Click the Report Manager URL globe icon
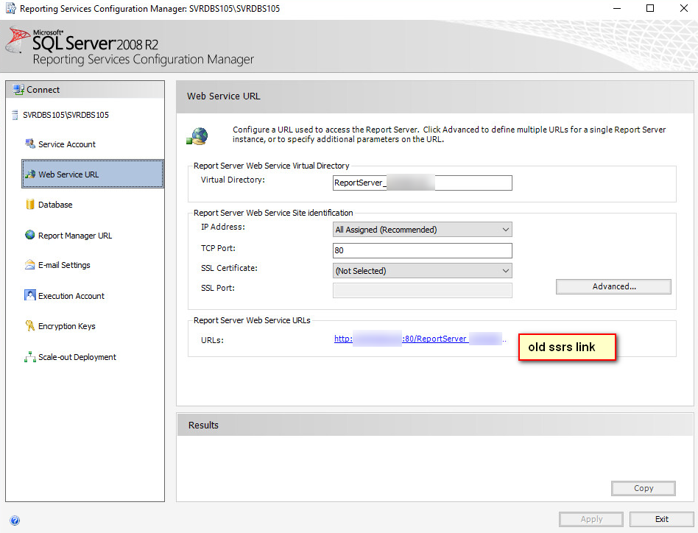Image resolution: width=698 pixels, height=533 pixels. point(30,235)
